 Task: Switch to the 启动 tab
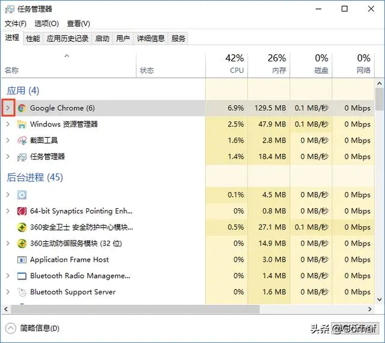point(102,39)
